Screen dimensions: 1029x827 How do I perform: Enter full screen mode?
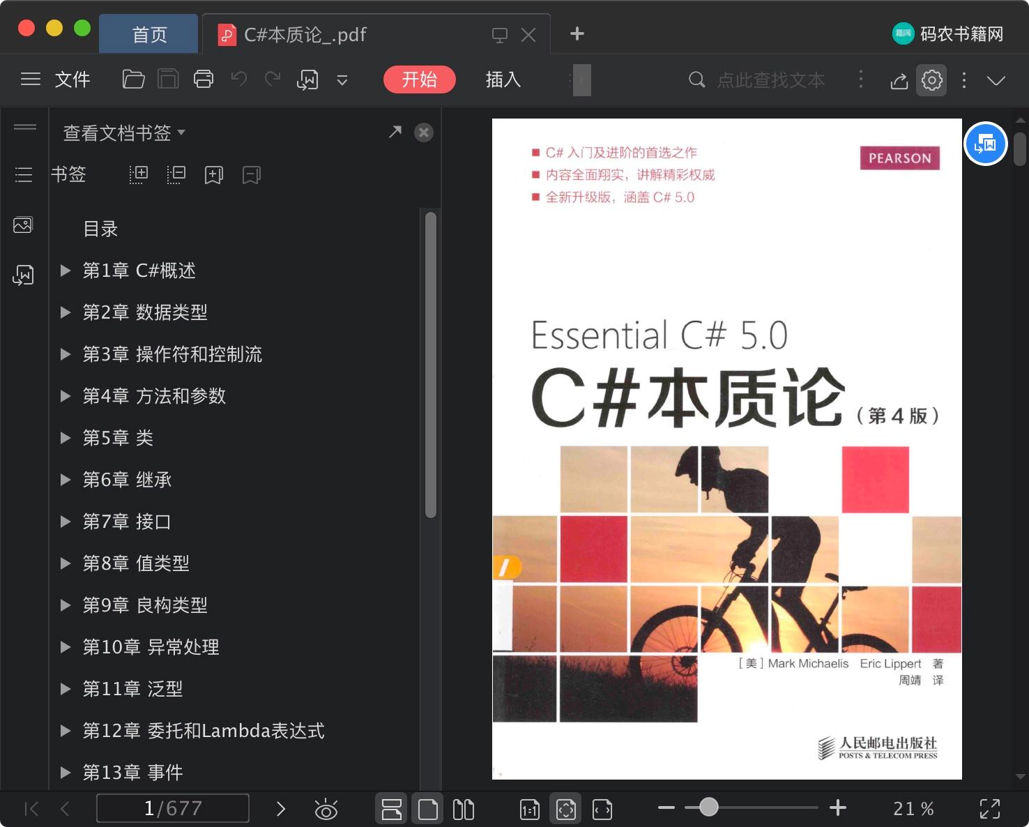point(990,809)
